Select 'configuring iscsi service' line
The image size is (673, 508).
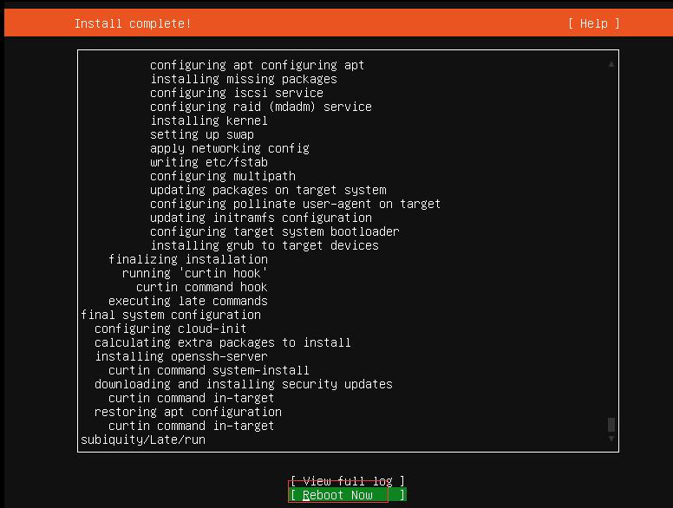tap(237, 93)
